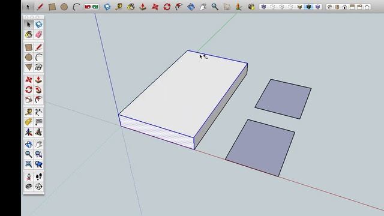Select the Arc tool in top toolbar
384x216 pixels.
pyautogui.click(x=76, y=7)
